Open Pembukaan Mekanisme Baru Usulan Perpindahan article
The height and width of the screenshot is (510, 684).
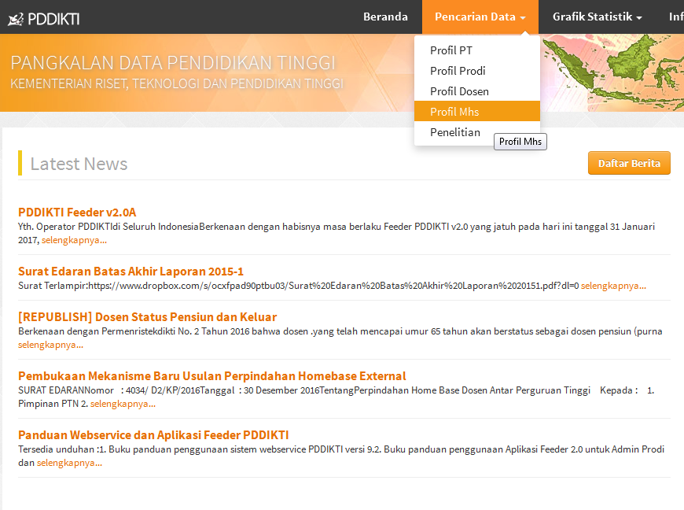(x=211, y=376)
